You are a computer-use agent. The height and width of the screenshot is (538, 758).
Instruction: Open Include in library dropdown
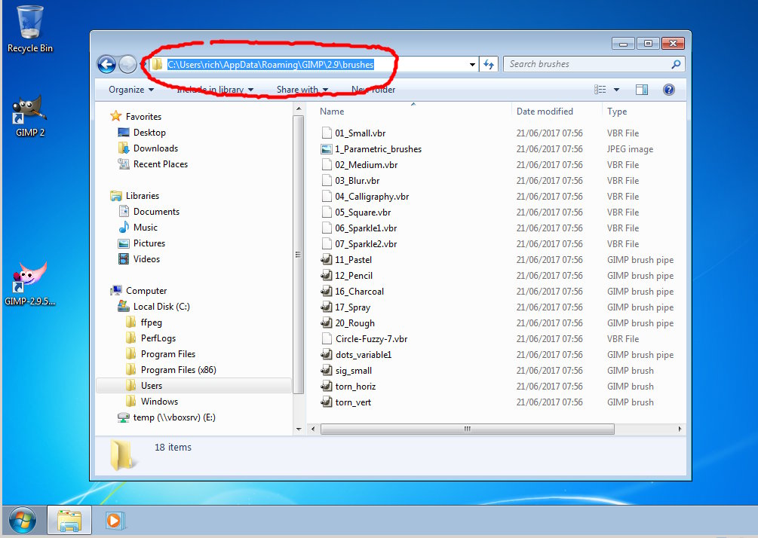pyautogui.click(x=215, y=90)
